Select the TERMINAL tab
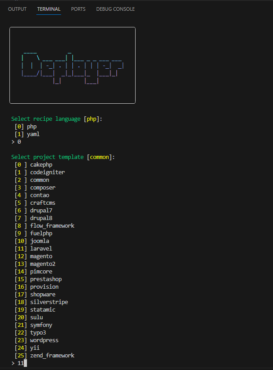Screen dimensions: 273x370 click(48, 9)
